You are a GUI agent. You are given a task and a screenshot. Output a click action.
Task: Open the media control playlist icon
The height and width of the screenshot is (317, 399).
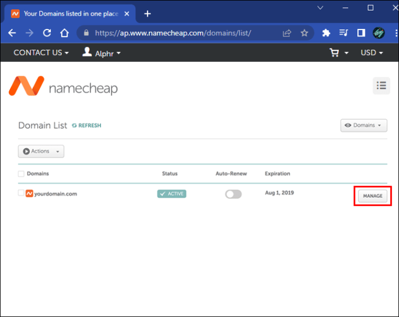coord(343,33)
